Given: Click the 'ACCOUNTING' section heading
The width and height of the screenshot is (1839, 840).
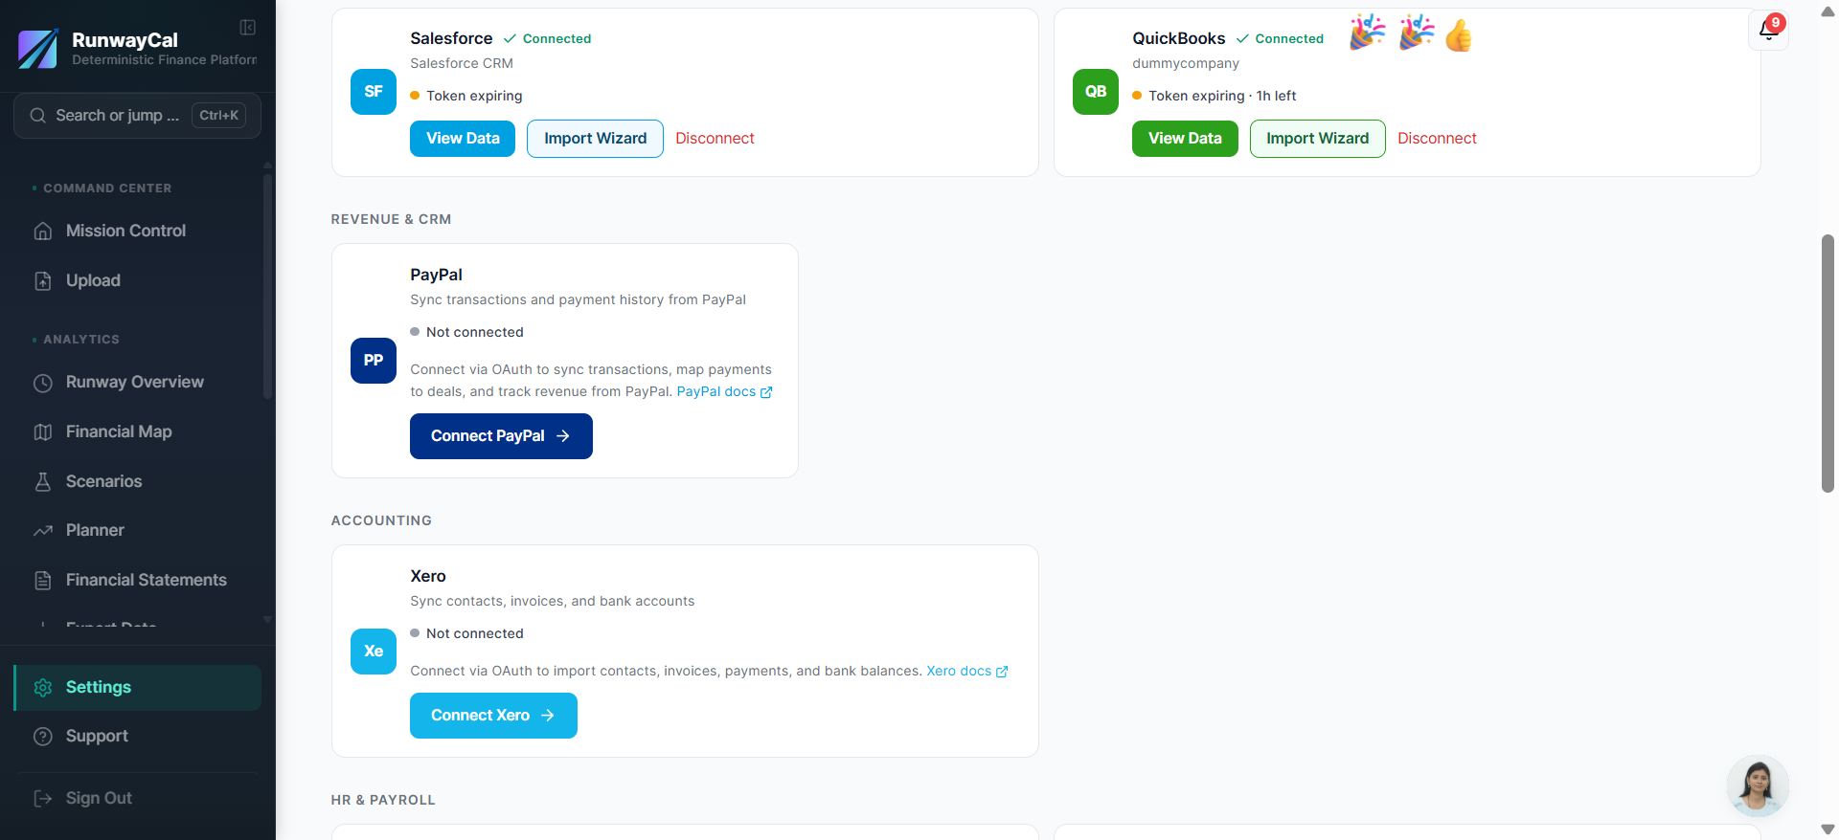Looking at the screenshot, I should [x=381, y=520].
